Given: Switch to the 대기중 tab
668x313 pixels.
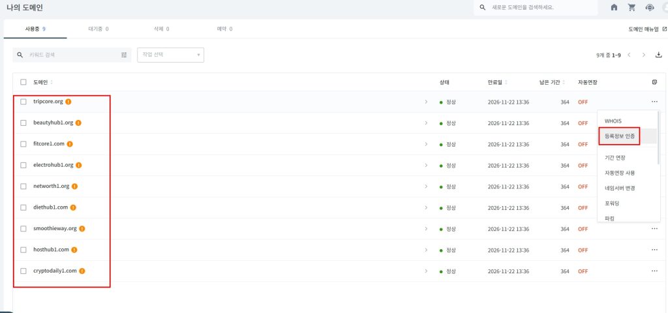Looking at the screenshot, I should click(x=98, y=29).
